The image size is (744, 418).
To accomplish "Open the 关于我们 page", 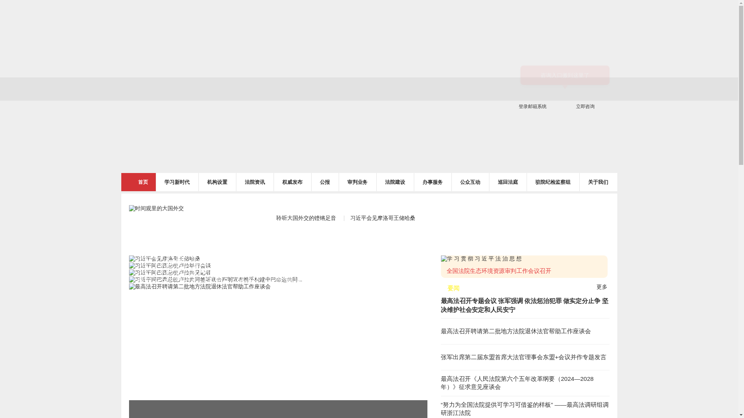I will click(x=598, y=182).
